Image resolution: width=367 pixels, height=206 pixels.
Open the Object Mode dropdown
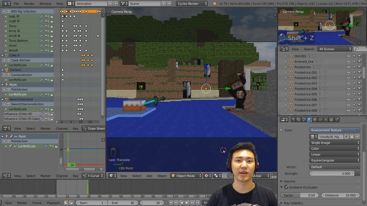point(186,176)
